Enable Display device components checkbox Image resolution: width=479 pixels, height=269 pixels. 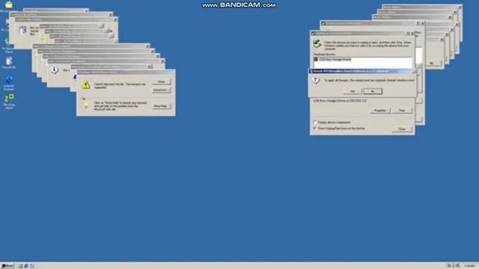[x=315, y=123]
